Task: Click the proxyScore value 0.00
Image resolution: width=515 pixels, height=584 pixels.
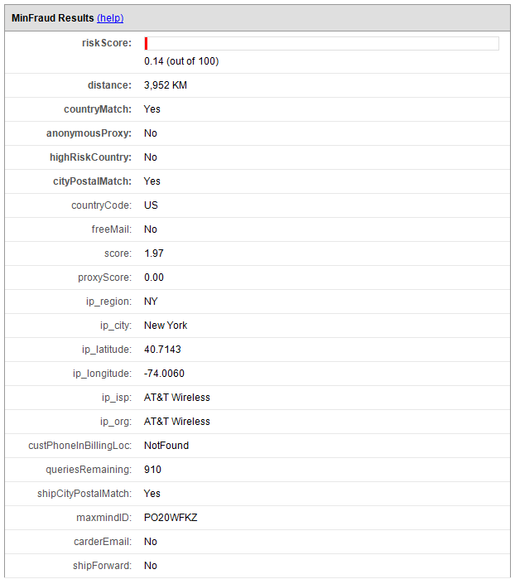Action: [154, 278]
